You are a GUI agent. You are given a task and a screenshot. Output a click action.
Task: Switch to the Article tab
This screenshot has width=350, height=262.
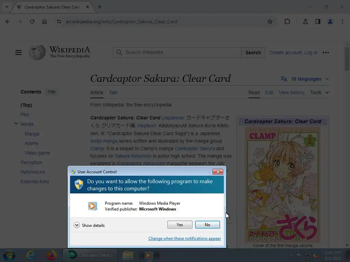click(x=97, y=92)
